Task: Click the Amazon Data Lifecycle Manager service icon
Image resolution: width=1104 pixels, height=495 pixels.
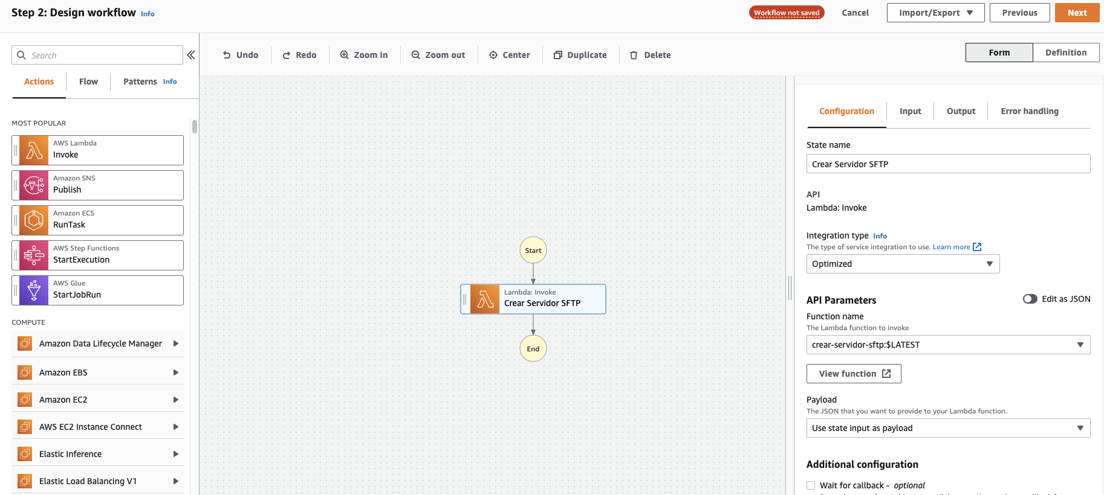Action: click(x=25, y=343)
